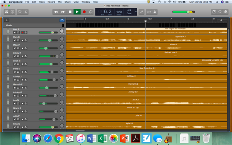Open Microsoft Word from the Dock
The width and height of the screenshot is (232, 145).
[92, 138]
